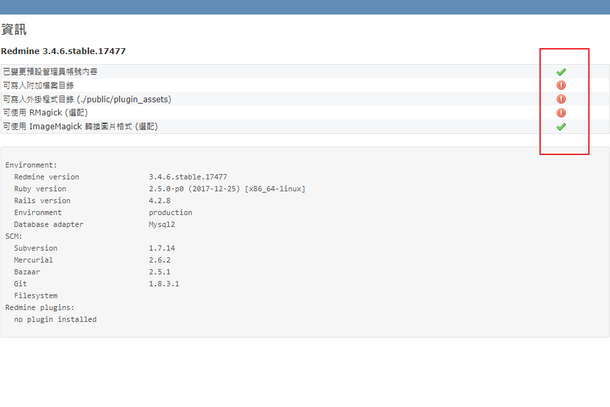Image resolution: width=610 pixels, height=407 pixels.
Task: Click the bold Redmine 3.4.6.stable.17477 heading
Action: [x=63, y=51]
